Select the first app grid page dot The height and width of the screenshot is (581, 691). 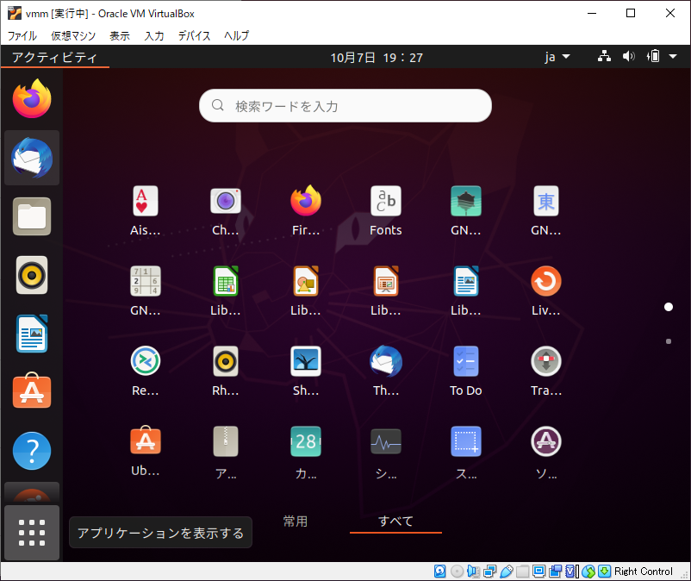coord(669,307)
